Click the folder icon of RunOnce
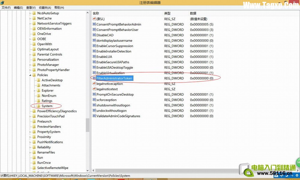The image size is (300, 180). click(x=34, y=163)
